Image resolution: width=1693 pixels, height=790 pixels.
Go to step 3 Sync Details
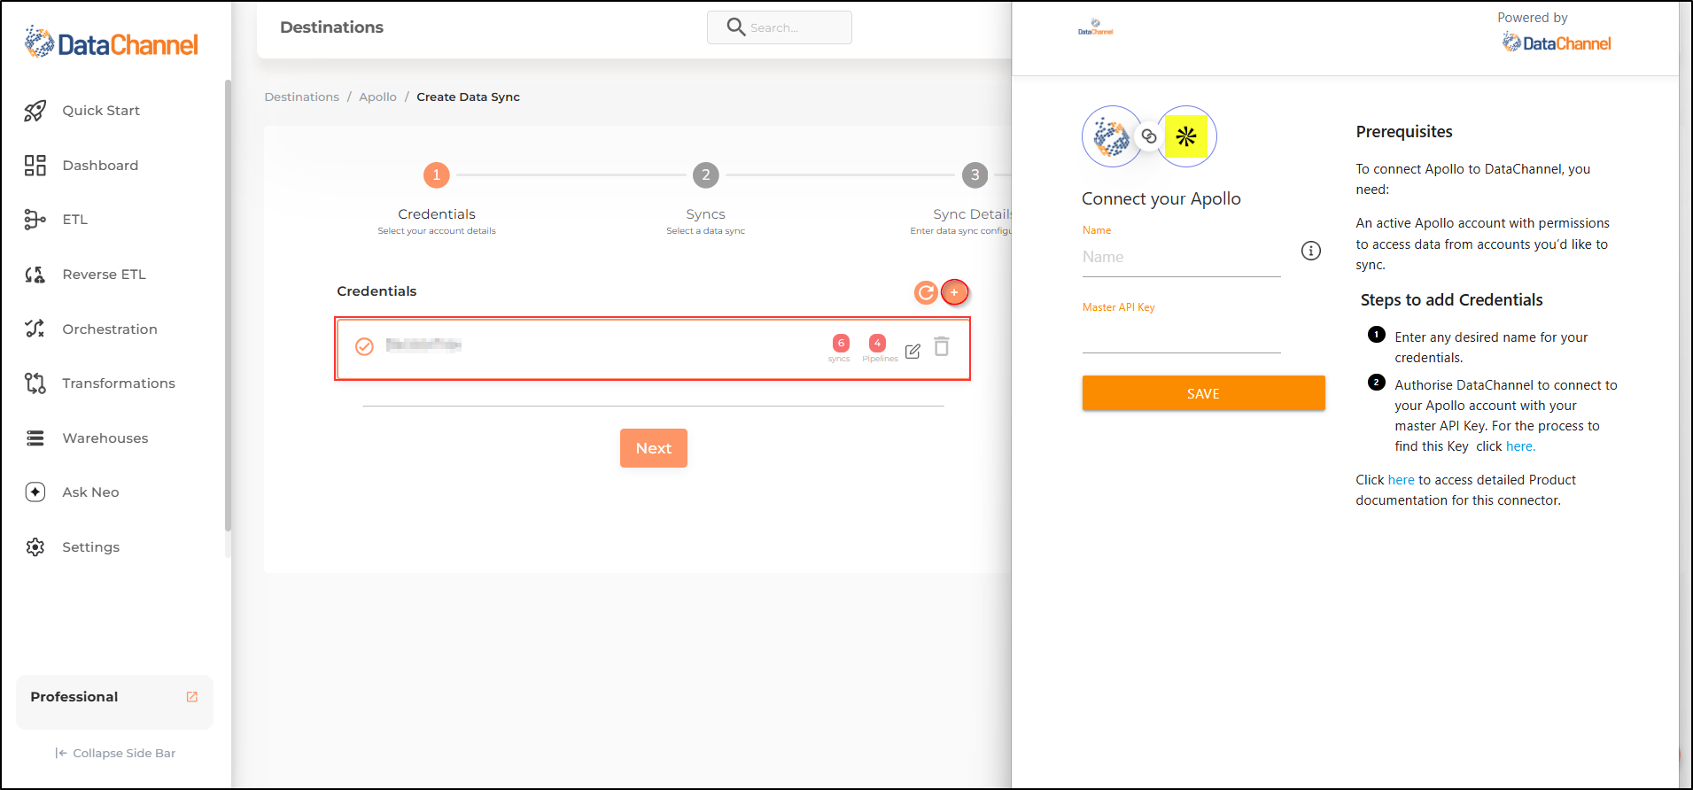point(975,175)
